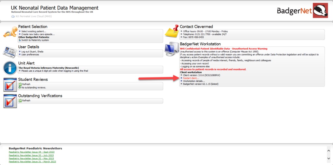Click N3 Perinatal Live Cloud (MHS) label
The height and width of the screenshot is (165, 333).
(x=33, y=16)
